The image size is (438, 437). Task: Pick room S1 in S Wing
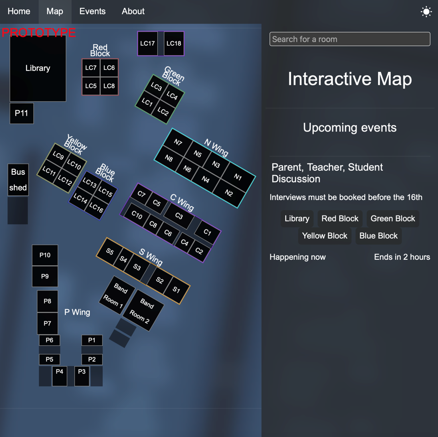click(176, 290)
